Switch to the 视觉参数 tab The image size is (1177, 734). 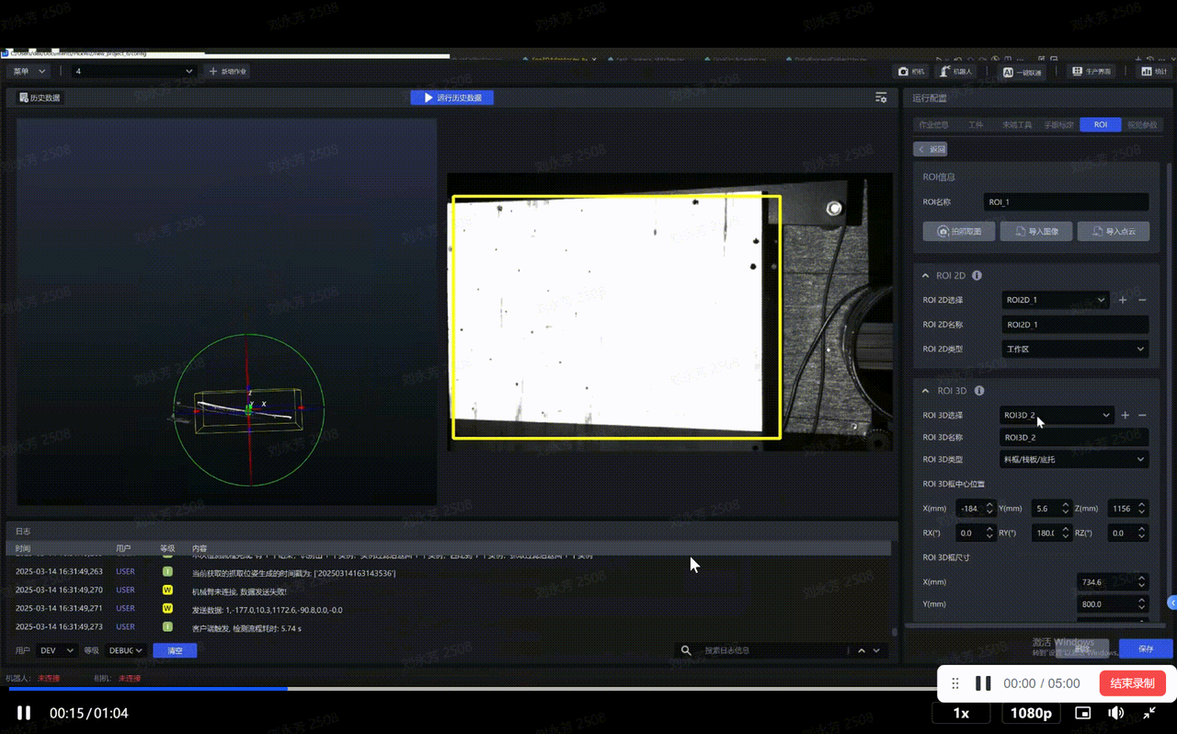1142,125
